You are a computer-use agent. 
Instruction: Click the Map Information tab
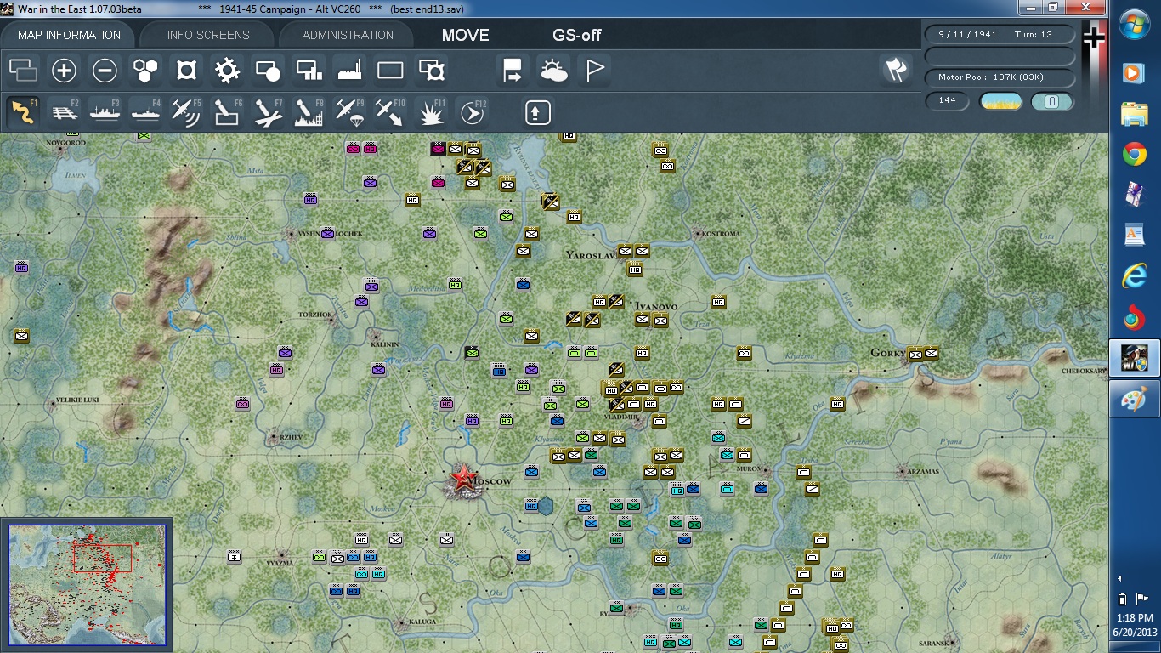tap(69, 35)
